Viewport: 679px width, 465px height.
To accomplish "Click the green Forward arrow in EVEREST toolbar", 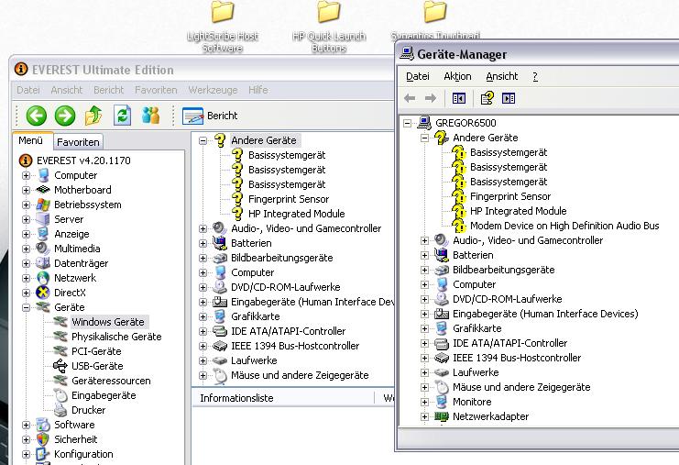I will (x=65, y=116).
